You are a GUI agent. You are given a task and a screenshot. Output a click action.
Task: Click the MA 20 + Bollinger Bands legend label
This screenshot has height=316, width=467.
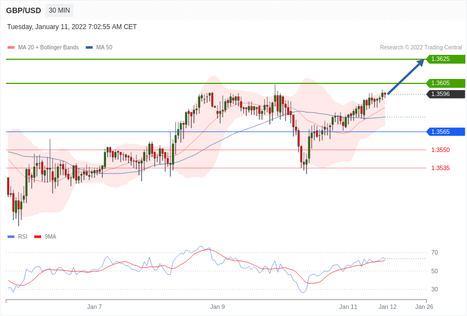tap(48, 47)
